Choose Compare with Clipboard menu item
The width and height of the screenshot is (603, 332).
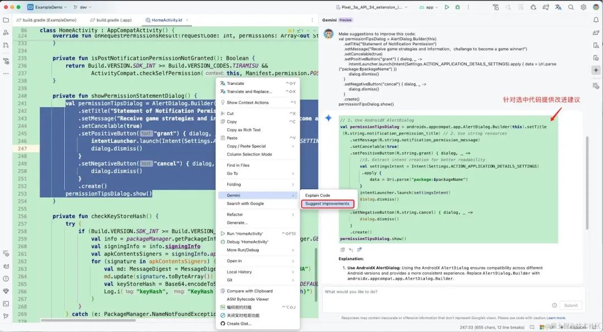coord(257,291)
